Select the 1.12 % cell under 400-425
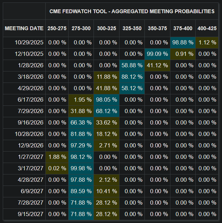Viewport: 222px width, 223px height. tap(207, 43)
